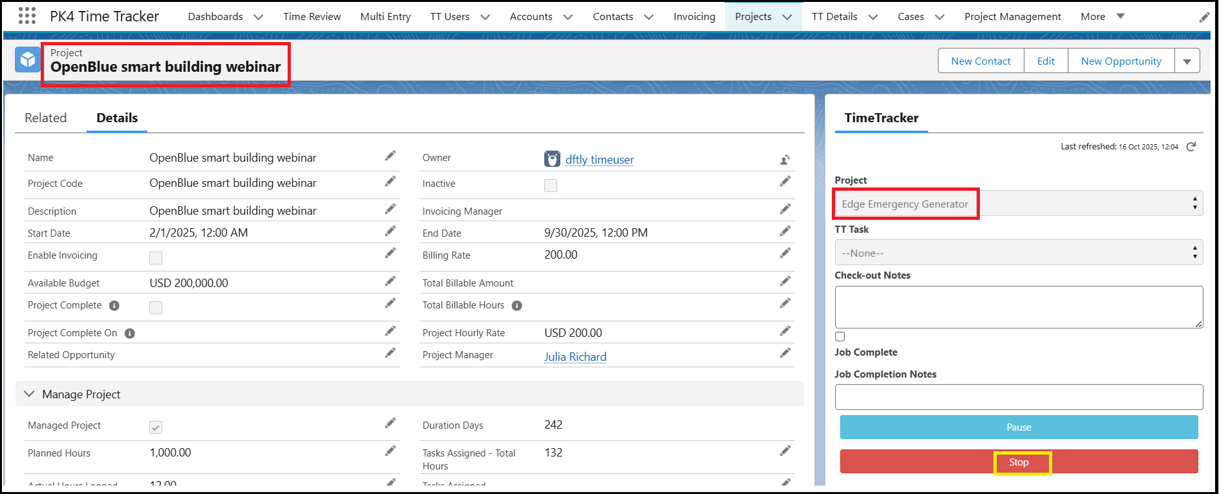1219x494 pixels.
Task: Select the TimeTracker tab
Action: [882, 118]
